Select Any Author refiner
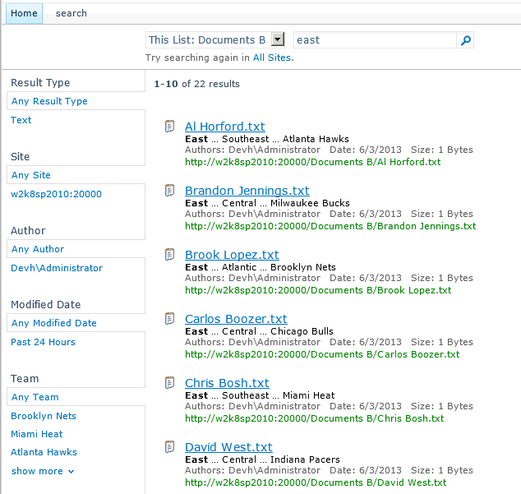The height and width of the screenshot is (494, 521). (38, 249)
